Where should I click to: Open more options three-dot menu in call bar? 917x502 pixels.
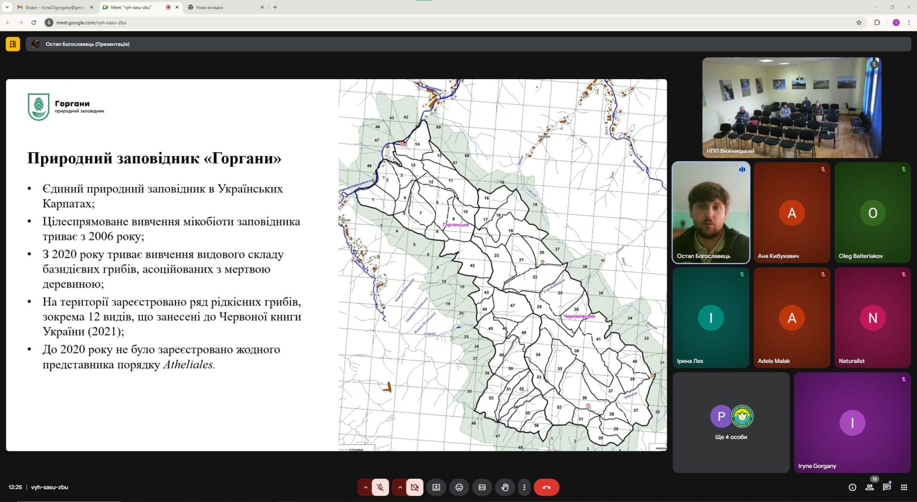524,487
